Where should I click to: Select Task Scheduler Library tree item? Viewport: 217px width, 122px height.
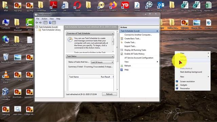[x=51, y=30]
